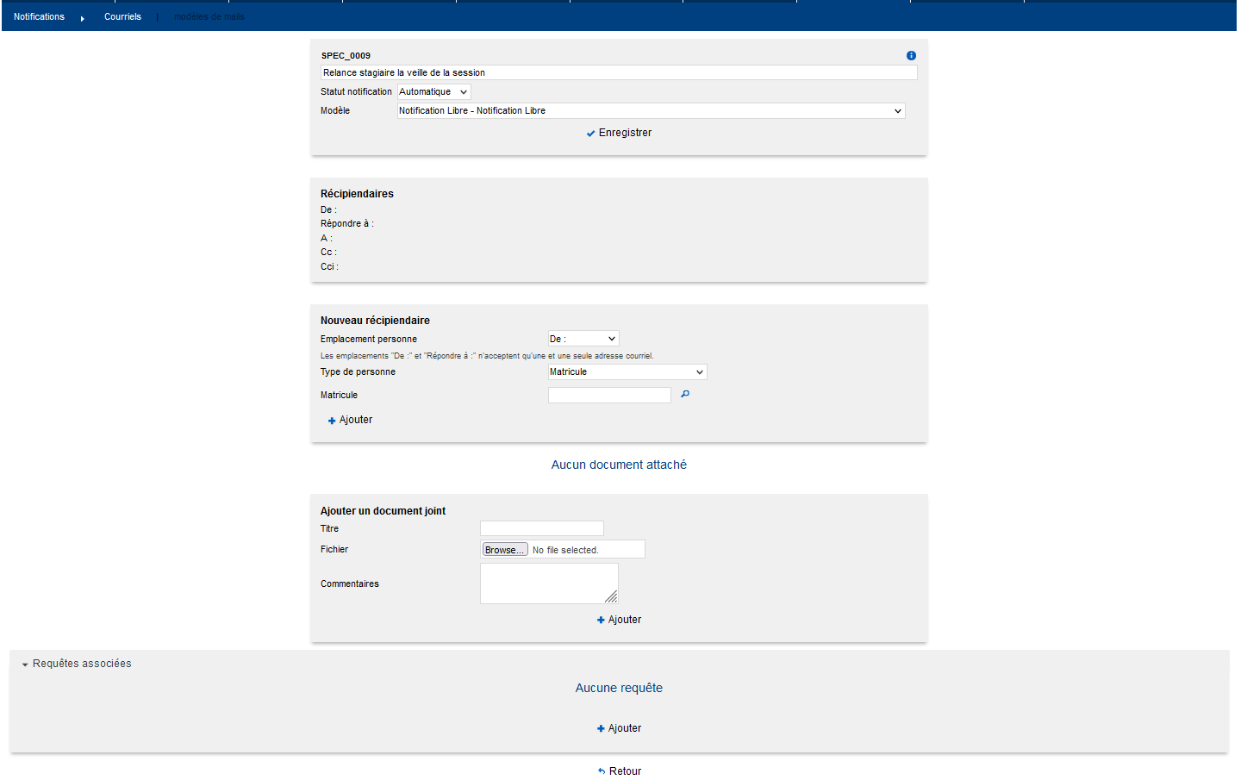Click the blue info icon
Screen dimensions: 1247x780
(911, 56)
